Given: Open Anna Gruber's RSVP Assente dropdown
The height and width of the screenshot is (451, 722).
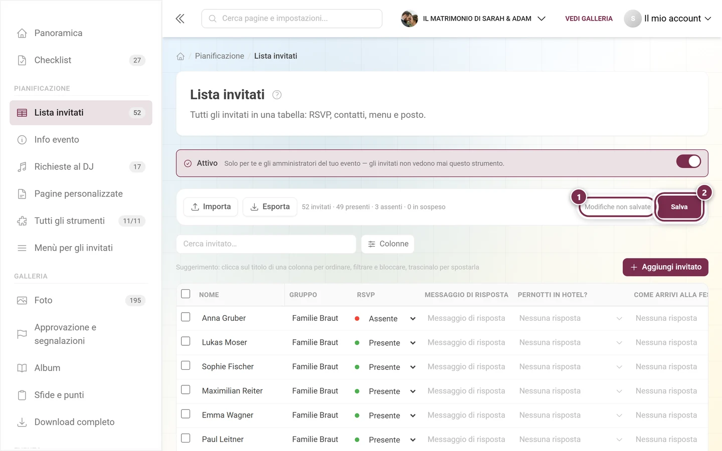Looking at the screenshot, I should click(x=385, y=319).
